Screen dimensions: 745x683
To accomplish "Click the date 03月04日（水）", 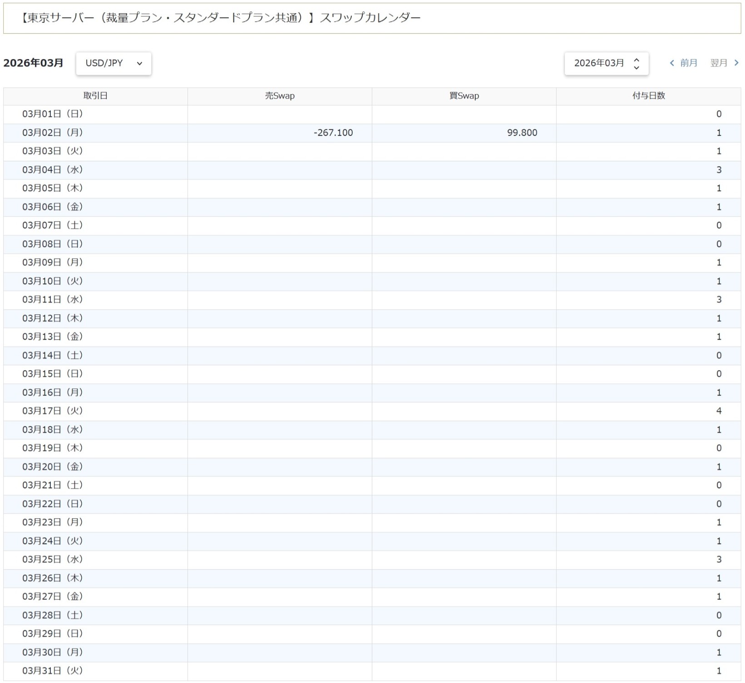I will click(x=53, y=170).
